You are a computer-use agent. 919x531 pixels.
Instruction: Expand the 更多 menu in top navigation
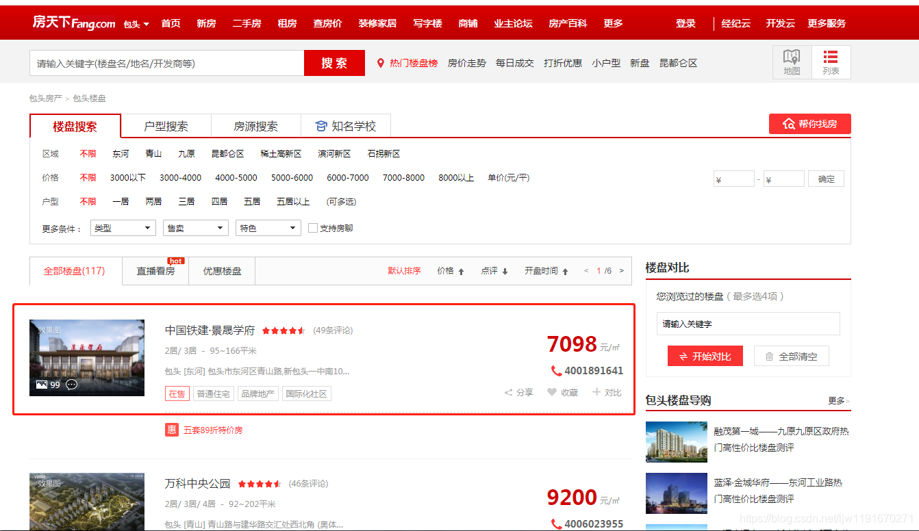[x=613, y=23]
